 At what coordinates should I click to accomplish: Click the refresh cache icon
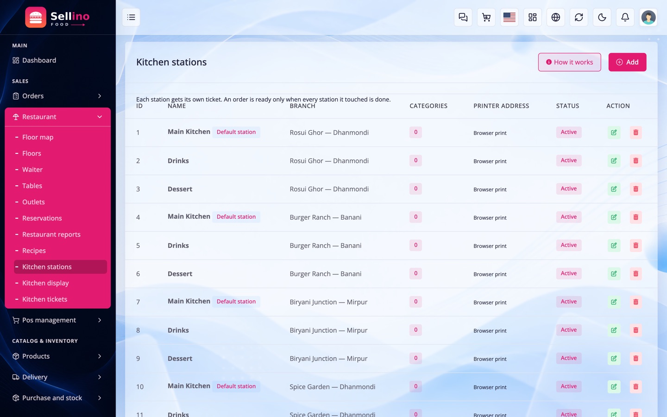579,17
